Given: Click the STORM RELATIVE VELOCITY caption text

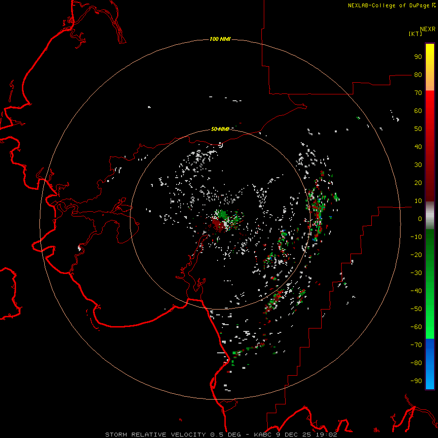Looking at the screenshot, I should click(155, 435).
